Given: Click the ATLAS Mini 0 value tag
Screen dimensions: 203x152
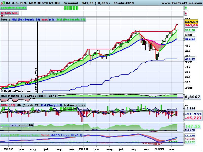Looking at the screenshot, I should point(186,13).
